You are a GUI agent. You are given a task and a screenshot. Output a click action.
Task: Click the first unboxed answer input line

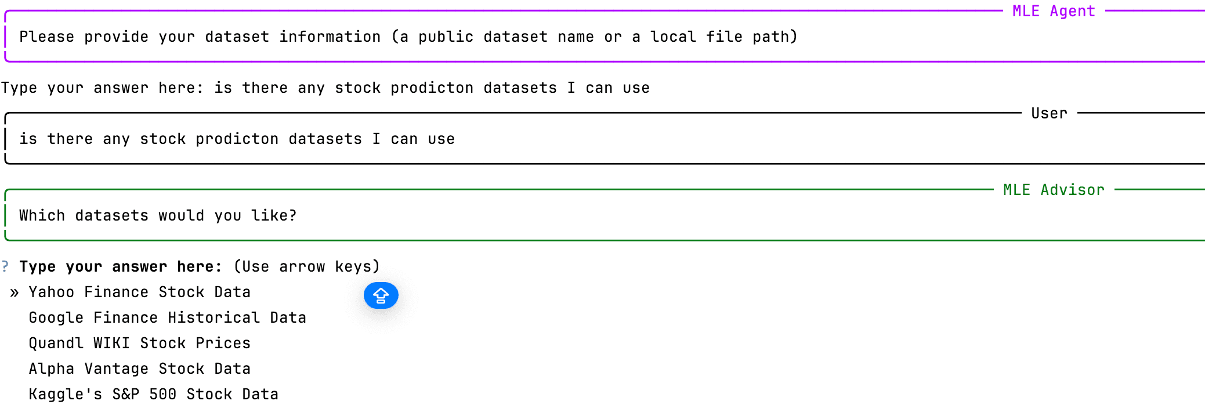pos(325,88)
